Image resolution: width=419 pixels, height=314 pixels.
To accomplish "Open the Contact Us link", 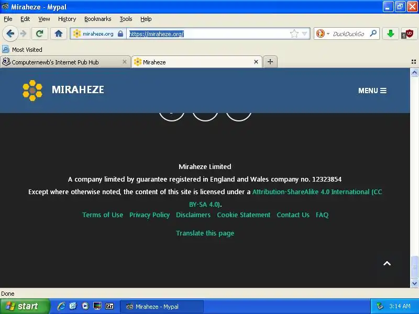I will click(x=293, y=215).
